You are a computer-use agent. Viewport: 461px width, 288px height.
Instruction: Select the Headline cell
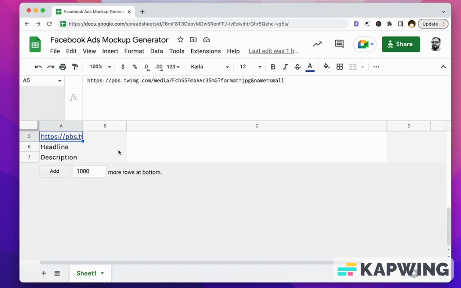pyautogui.click(x=61, y=147)
